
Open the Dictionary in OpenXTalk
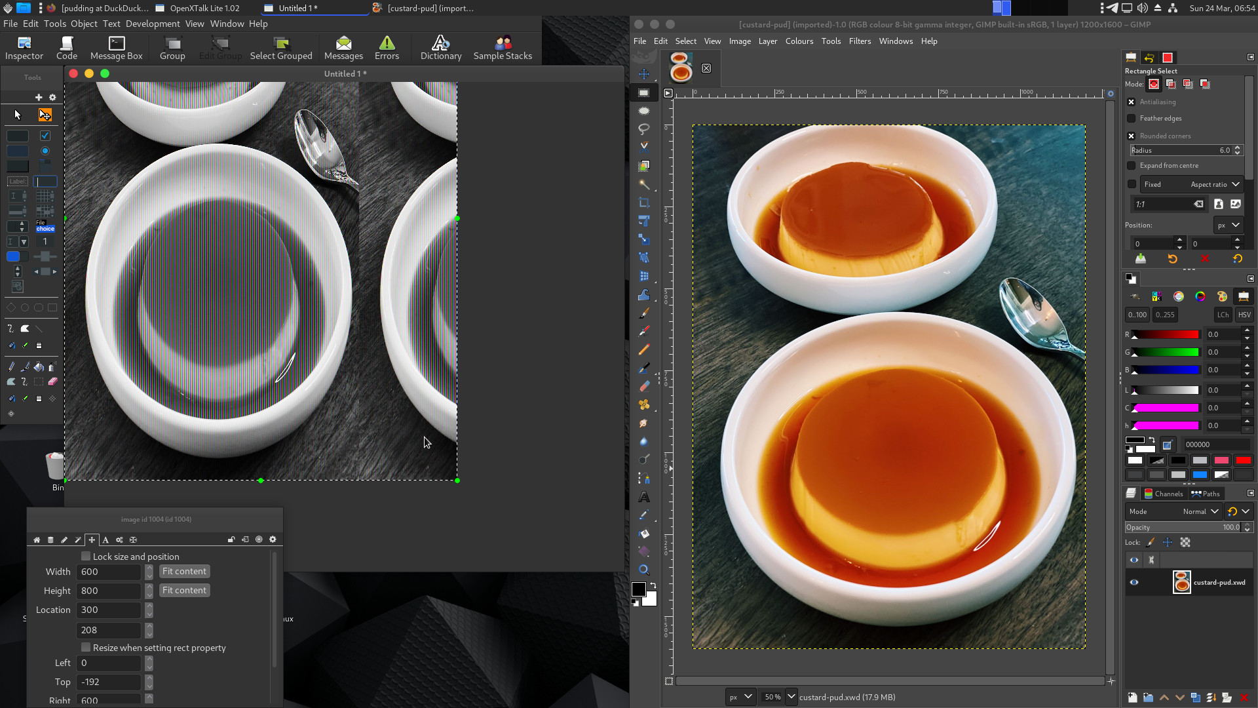(x=441, y=48)
